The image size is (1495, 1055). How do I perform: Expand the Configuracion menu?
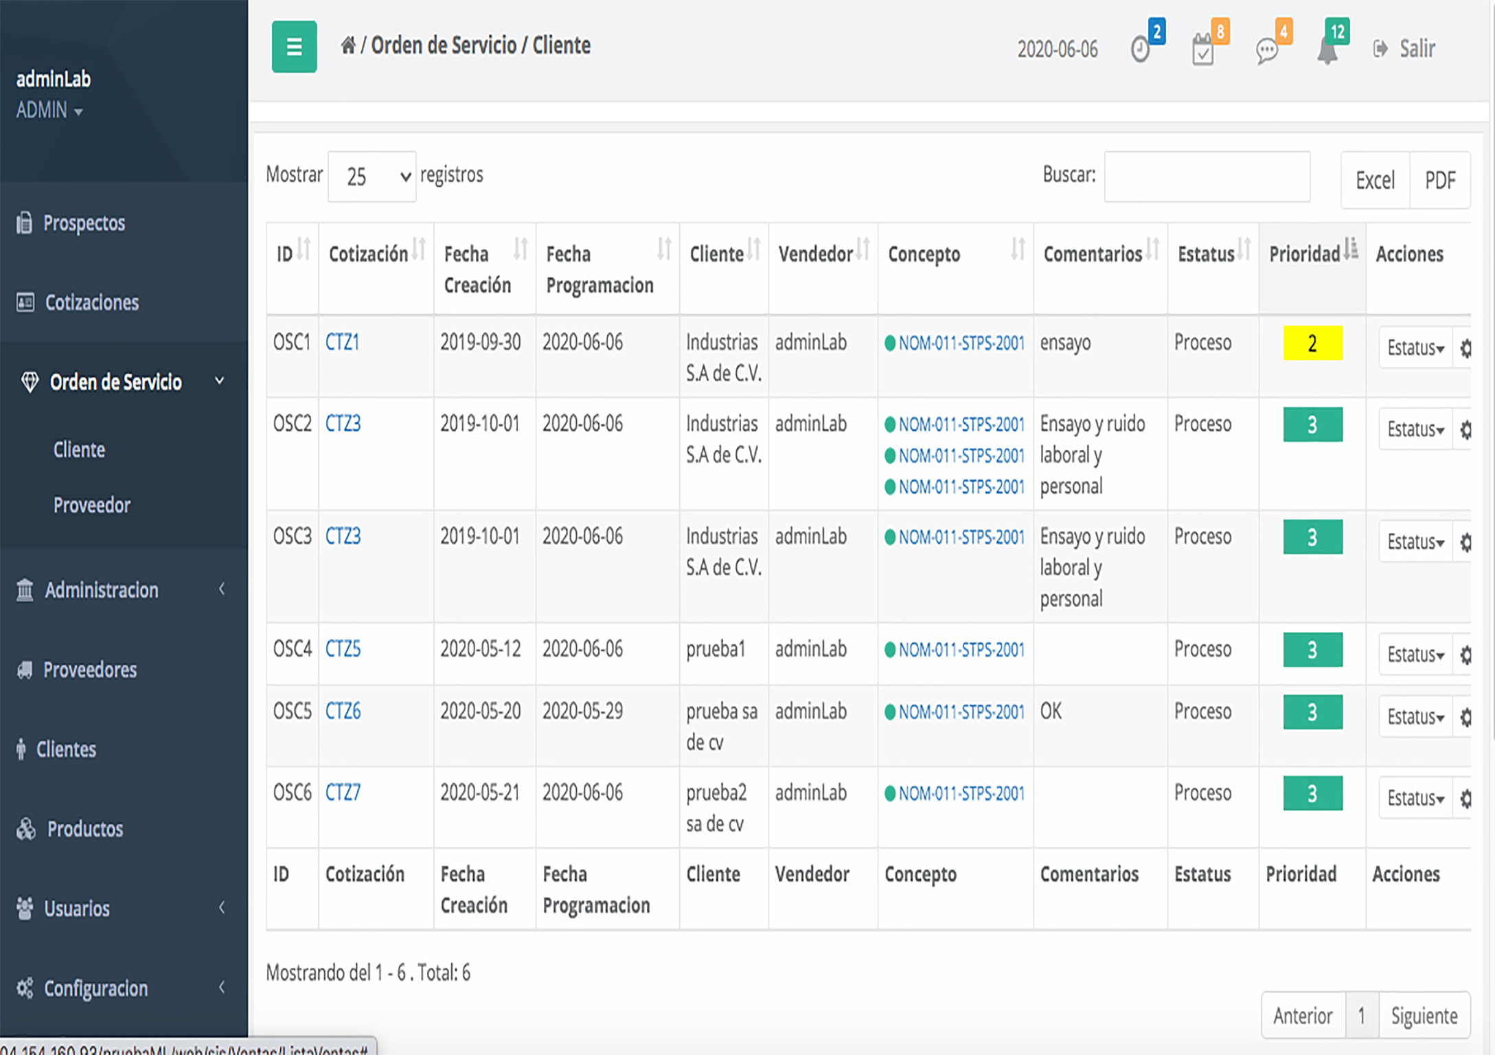tap(124, 988)
